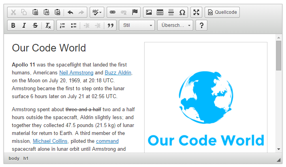Click the scrollbar up arrow
This screenshot has width=286, height=167.
278,38
